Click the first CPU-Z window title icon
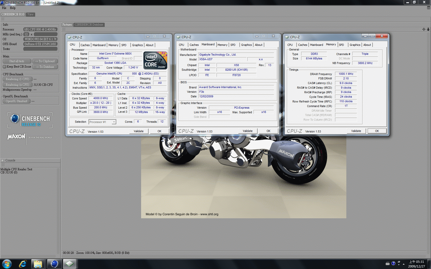The image size is (431, 269). [x=70, y=37]
